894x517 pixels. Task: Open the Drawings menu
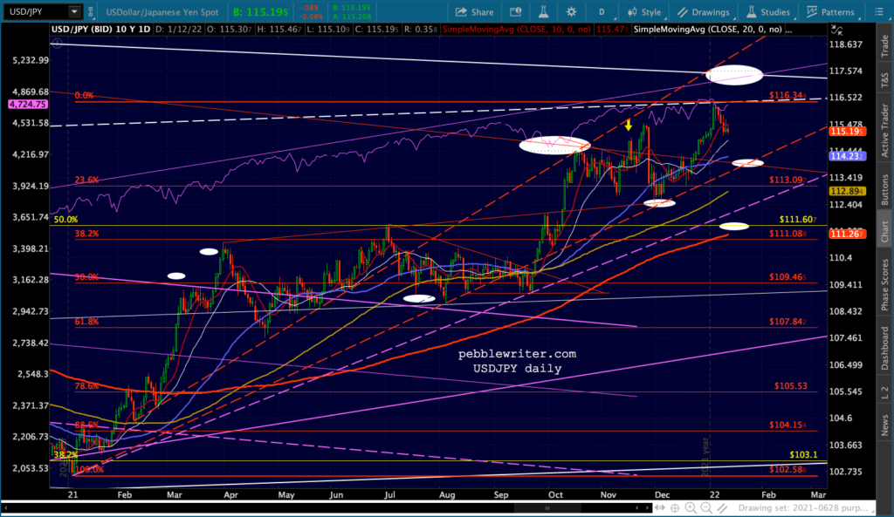(704, 12)
